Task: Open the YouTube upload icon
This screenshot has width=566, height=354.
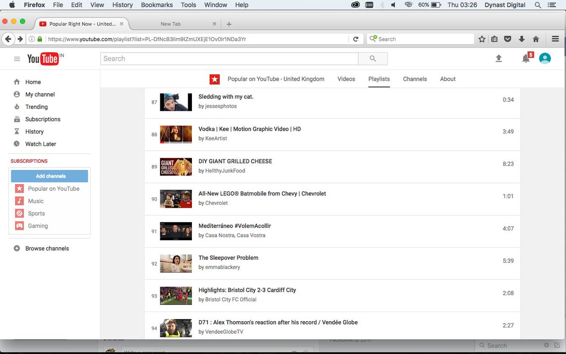Action: coord(499,59)
